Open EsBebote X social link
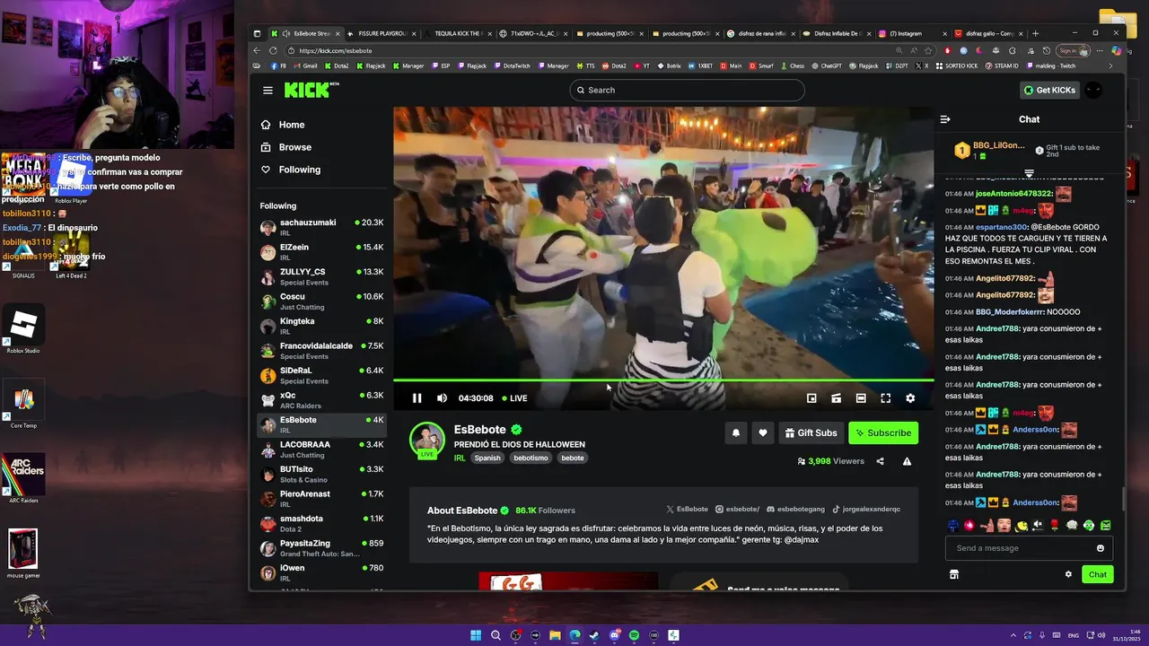1149x646 pixels. click(688, 510)
